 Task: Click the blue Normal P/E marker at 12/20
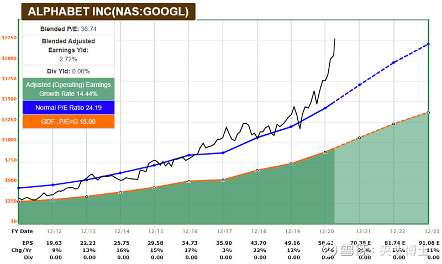pos(325,108)
